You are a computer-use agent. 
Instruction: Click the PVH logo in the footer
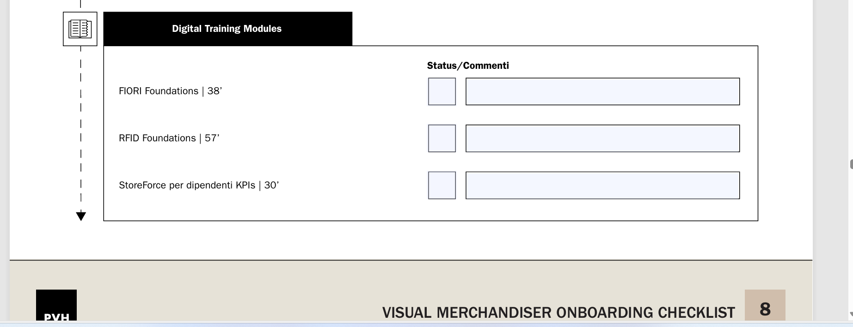56,305
